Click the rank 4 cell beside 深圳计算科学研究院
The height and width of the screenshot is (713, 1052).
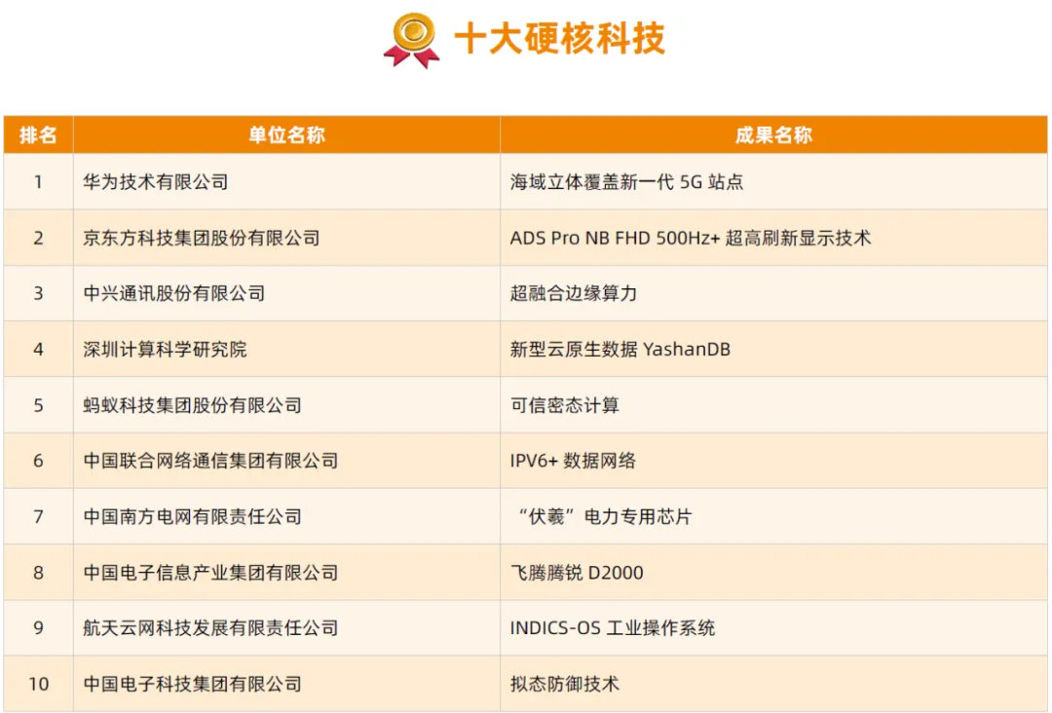[38, 349]
